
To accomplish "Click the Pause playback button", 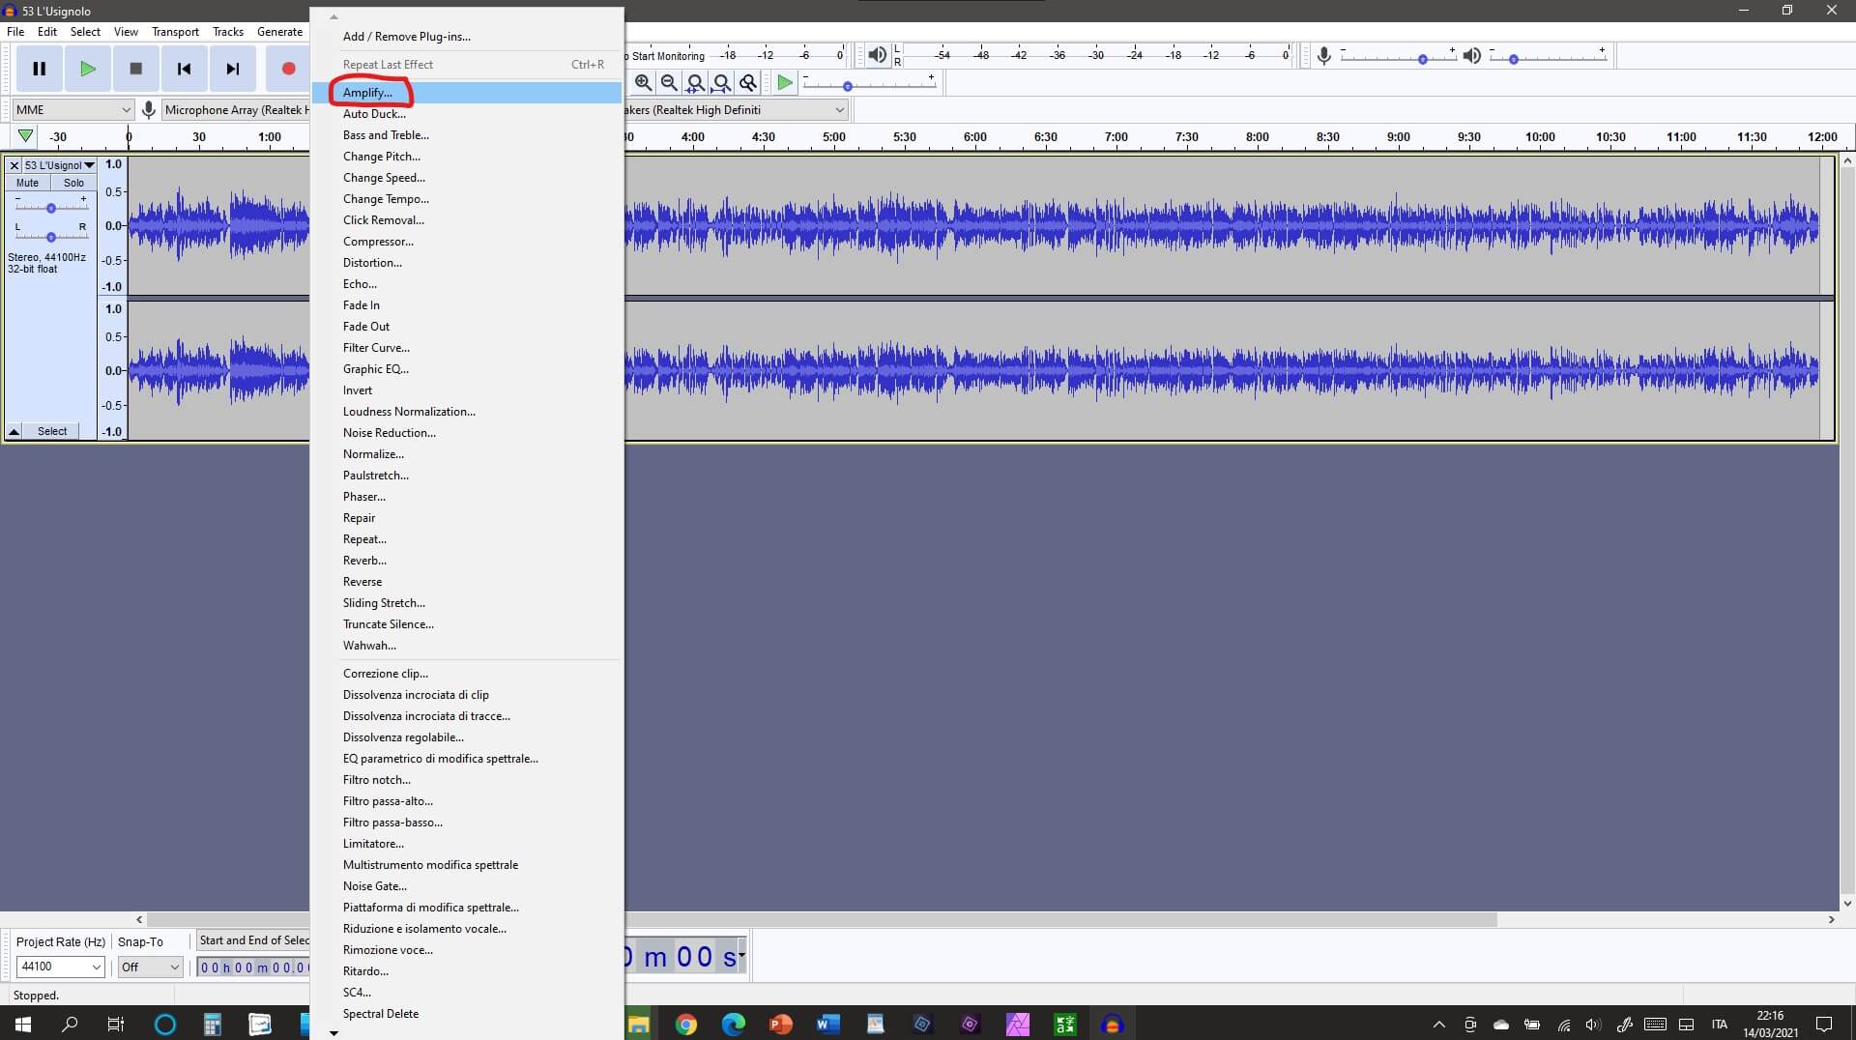I will coord(40,69).
